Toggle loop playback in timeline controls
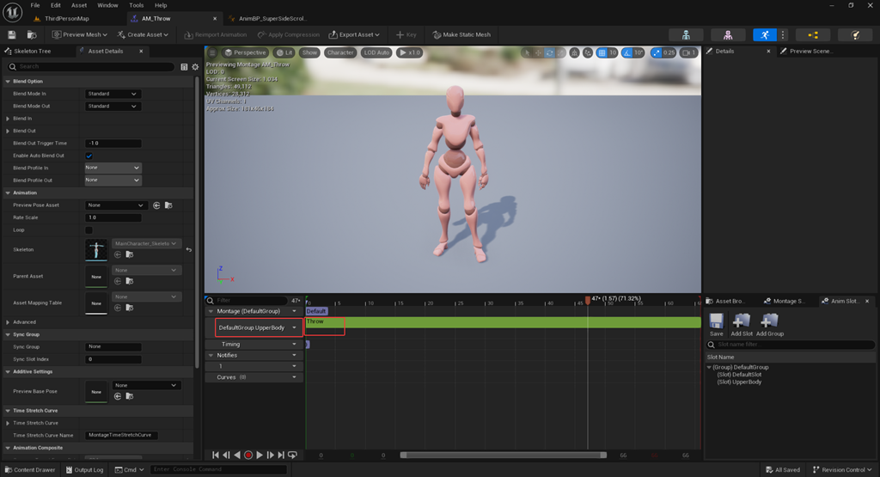This screenshot has height=477, width=880. (292, 456)
